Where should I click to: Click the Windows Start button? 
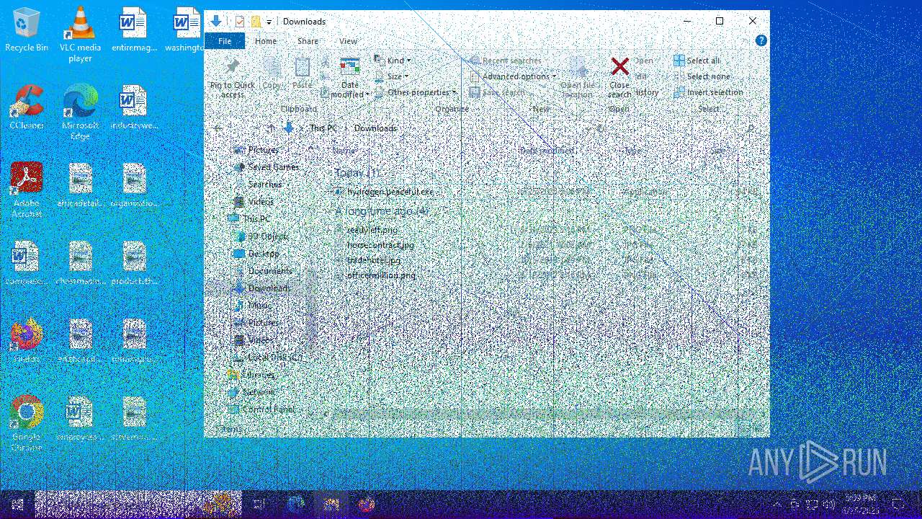(17, 505)
